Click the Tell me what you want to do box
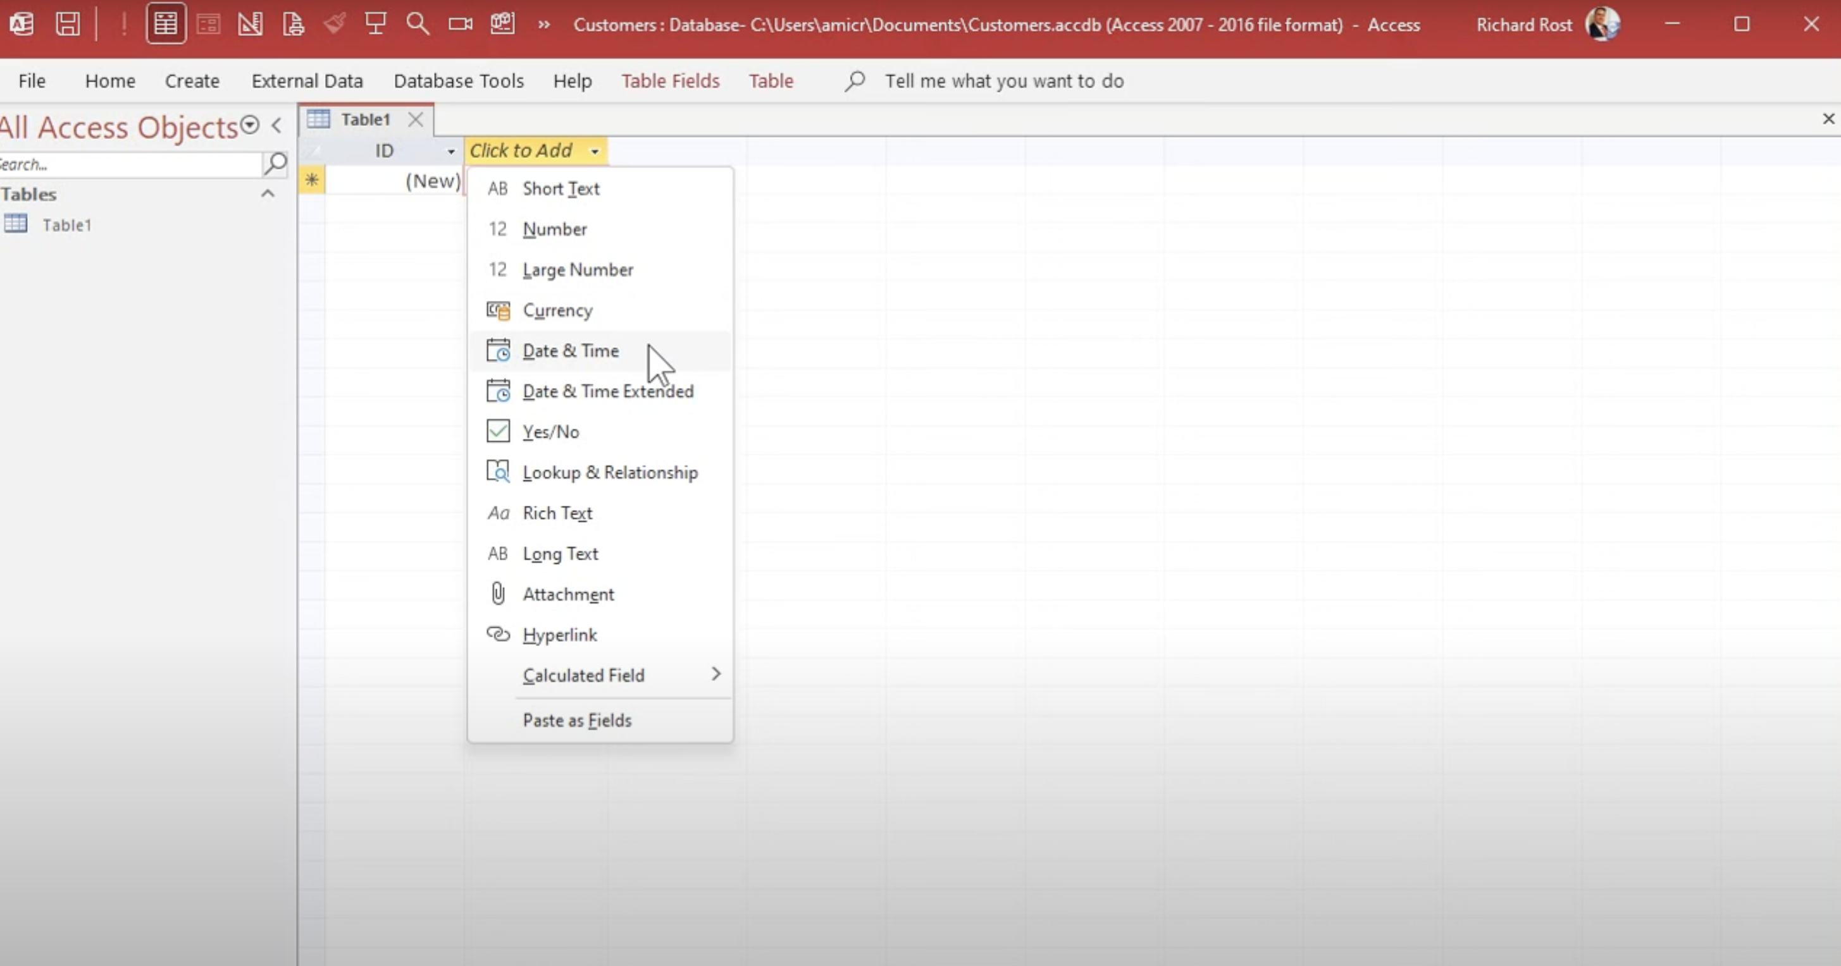The image size is (1841, 966). [x=1004, y=81]
